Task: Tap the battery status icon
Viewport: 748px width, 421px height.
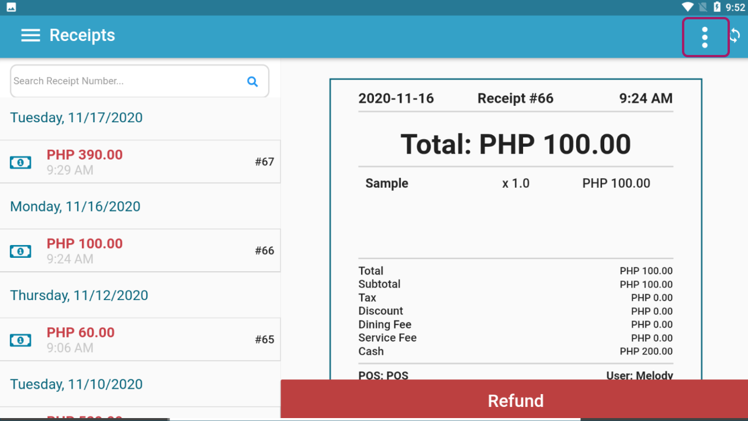Action: pyautogui.click(x=718, y=8)
